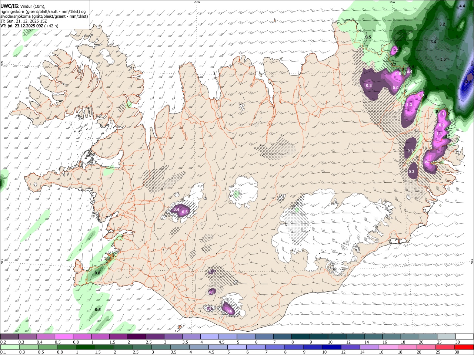This screenshot has width=474, height=355.
Task: Click the 'UWC/IG' title text
Action: 9,6
